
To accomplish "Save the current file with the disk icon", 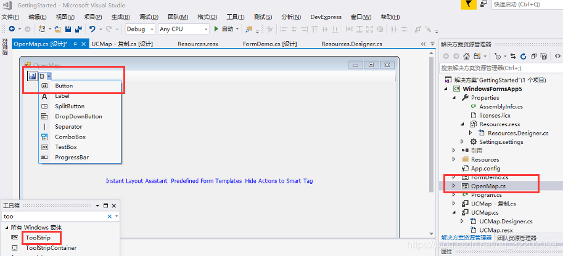I will point(68,29).
